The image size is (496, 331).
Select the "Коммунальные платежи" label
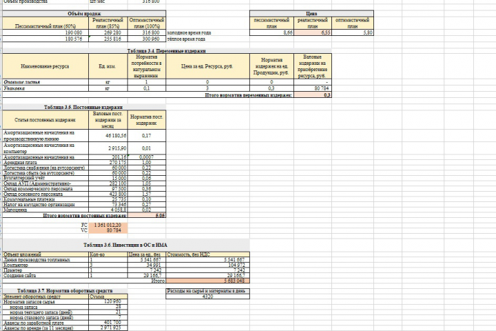45,199
